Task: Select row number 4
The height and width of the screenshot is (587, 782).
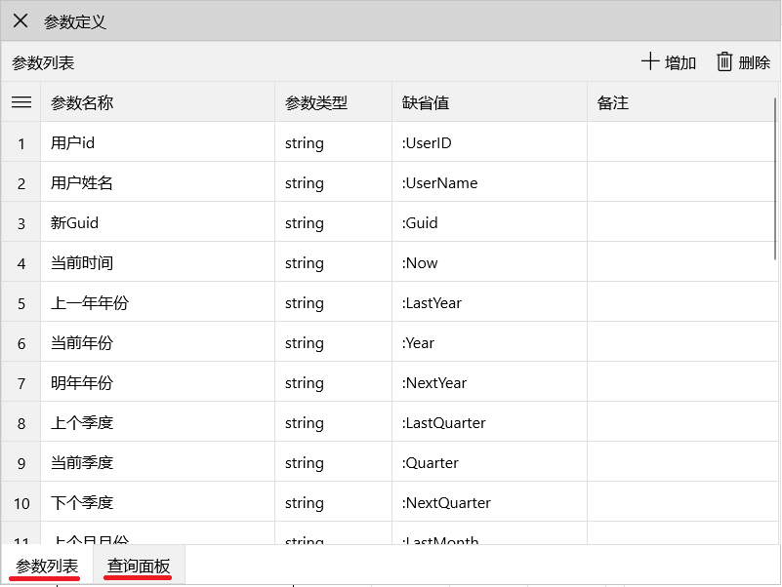Action: click(21, 262)
